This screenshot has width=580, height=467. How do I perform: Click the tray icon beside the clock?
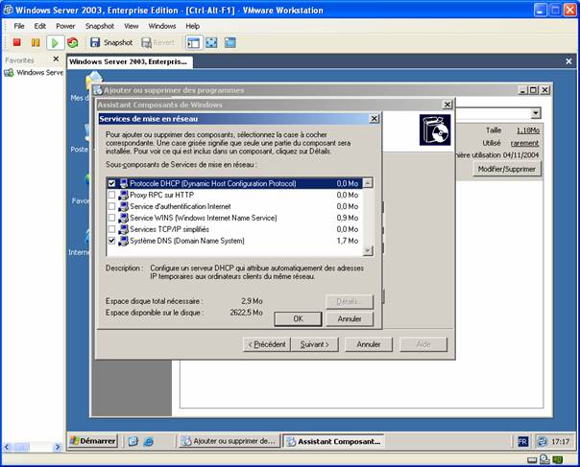[543, 441]
